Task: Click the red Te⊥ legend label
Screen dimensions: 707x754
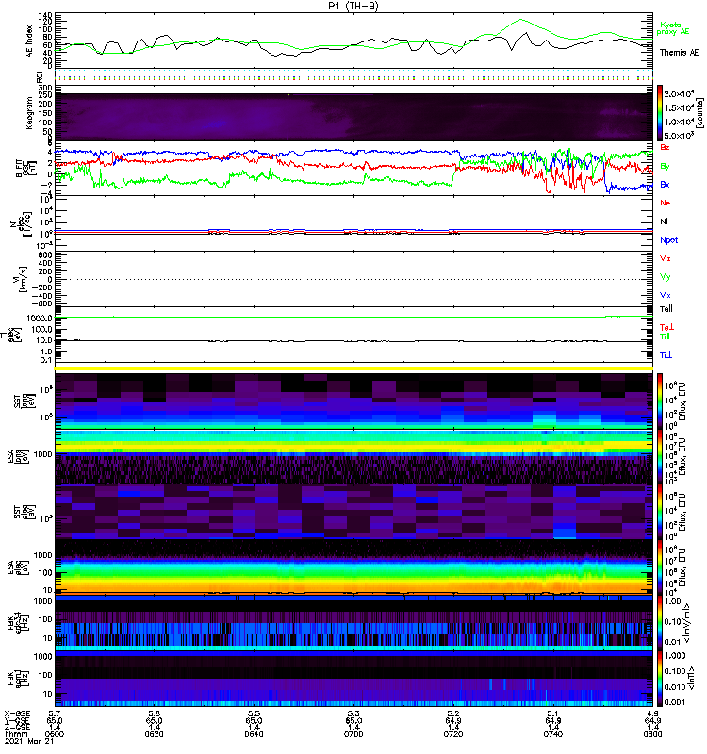Action: [x=666, y=327]
